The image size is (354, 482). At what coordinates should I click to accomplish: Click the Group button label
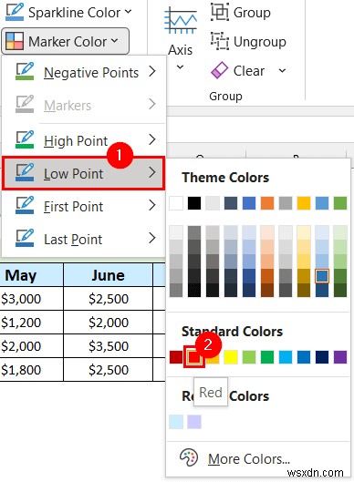[252, 13]
